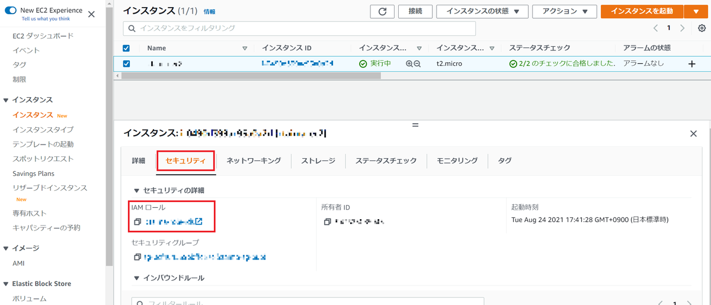
Task: Zoom out on instance state icon
Action: click(417, 64)
